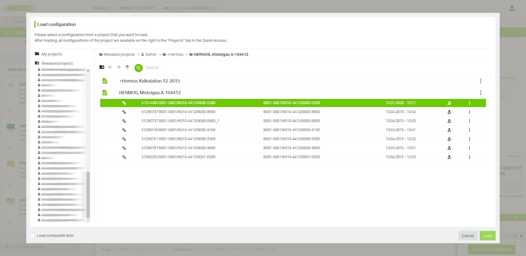Cancel the Load configuration dialog
526x256 pixels.
467,236
